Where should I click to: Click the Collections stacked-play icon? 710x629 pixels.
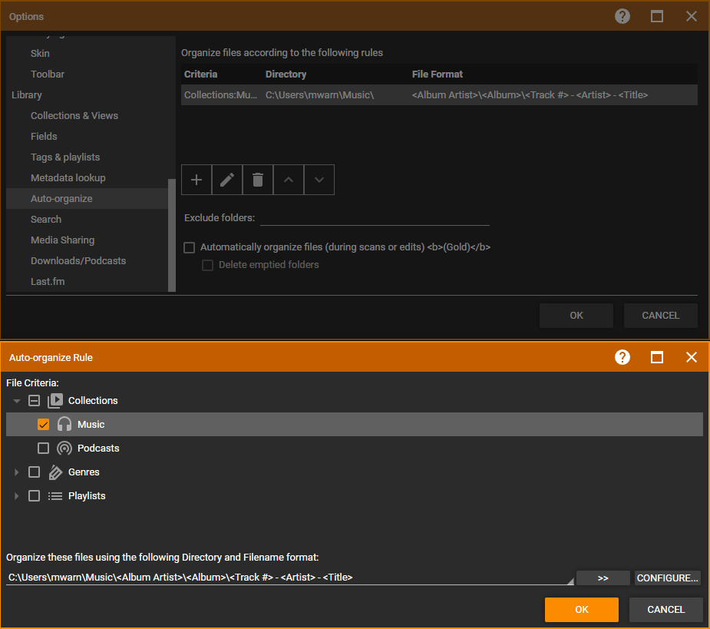pos(55,401)
